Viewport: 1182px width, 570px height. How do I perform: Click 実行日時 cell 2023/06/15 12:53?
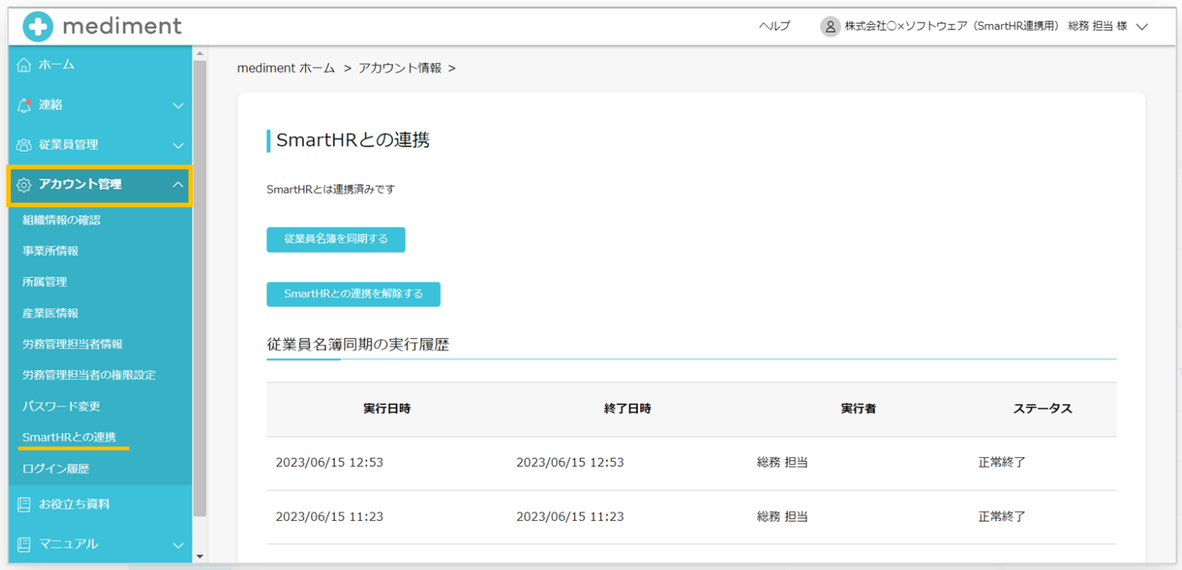[x=329, y=463]
